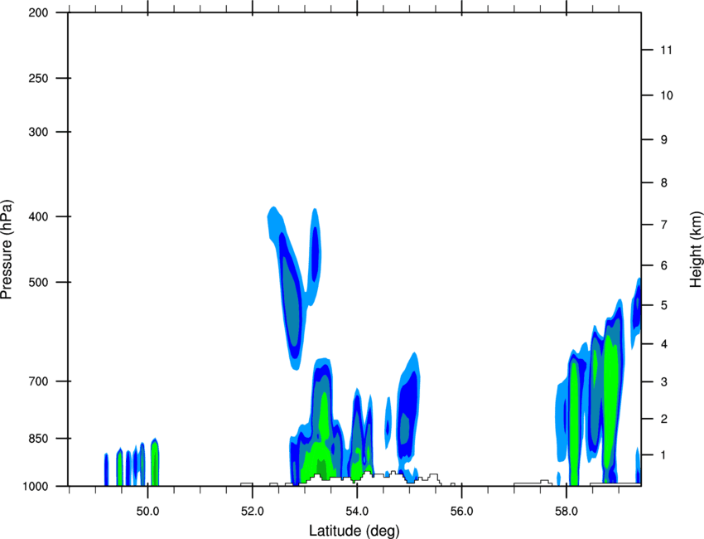Click the 1000 pressure tick label
Viewport: 704px width, 539px height.
[x=35, y=486]
